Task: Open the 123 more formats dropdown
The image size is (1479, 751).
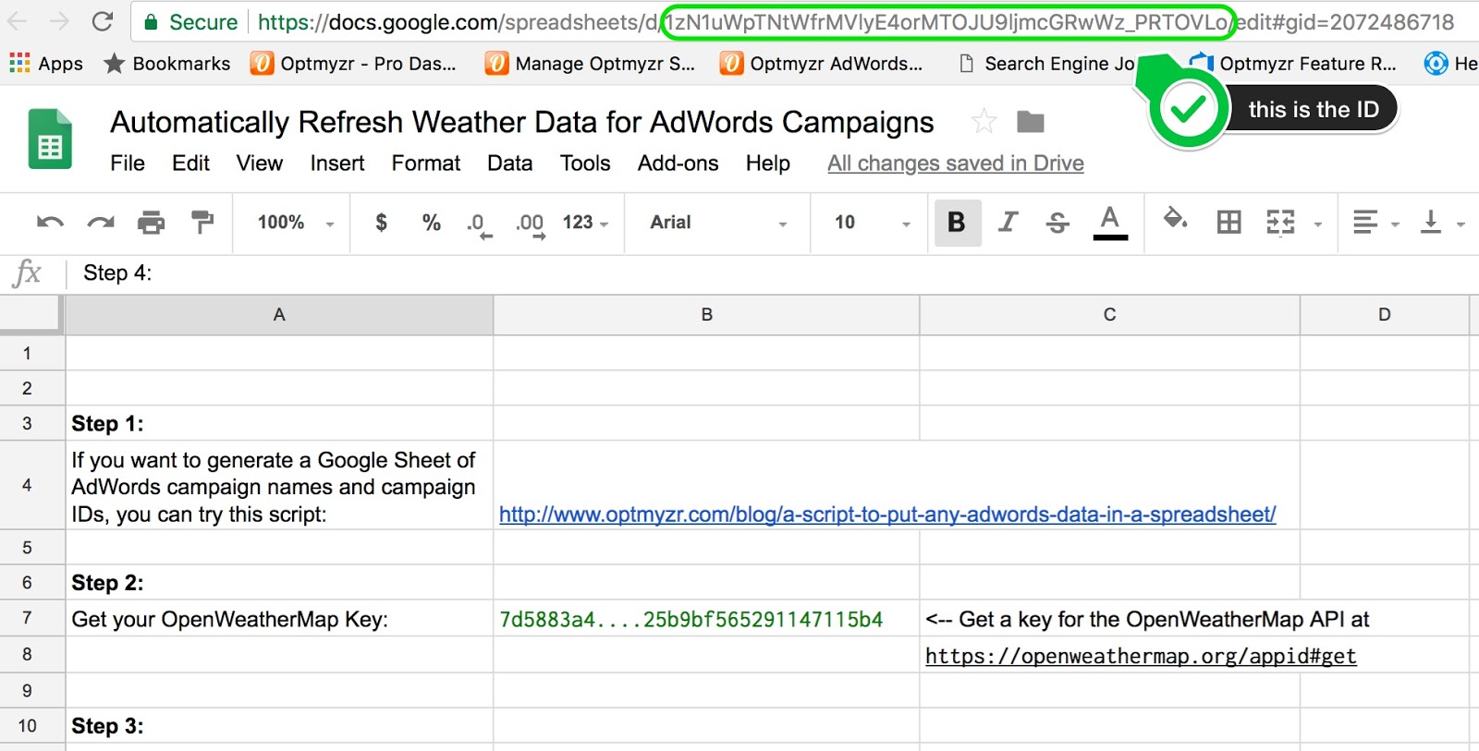Action: pos(586,223)
